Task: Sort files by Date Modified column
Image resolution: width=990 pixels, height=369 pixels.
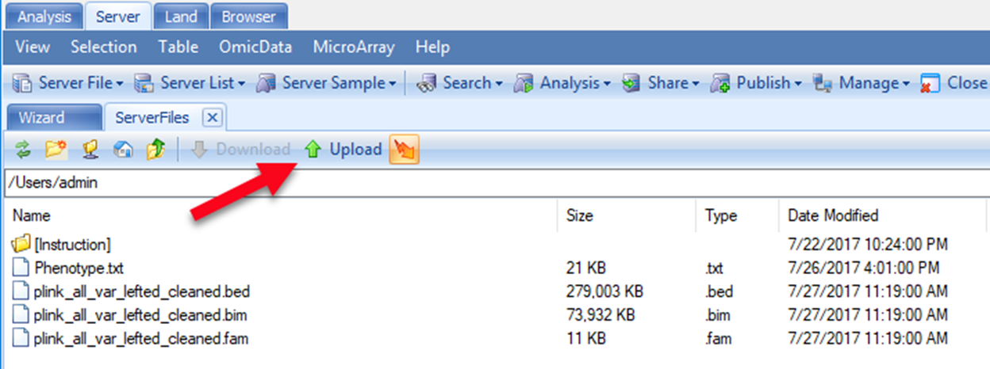Action: tap(833, 215)
